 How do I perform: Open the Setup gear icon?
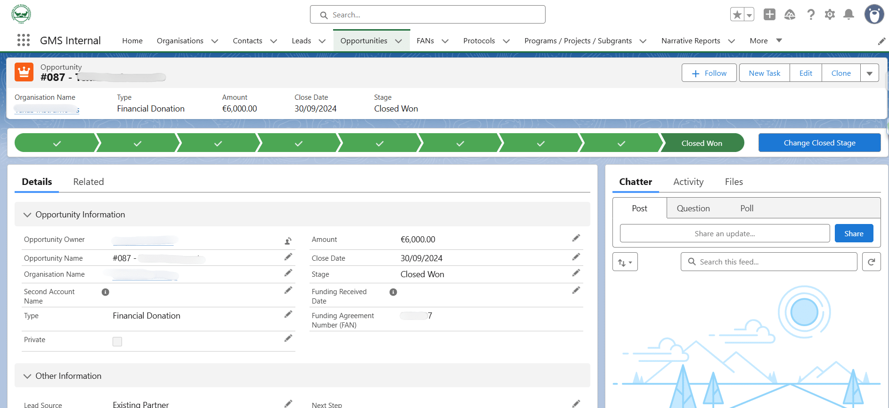pyautogui.click(x=830, y=15)
